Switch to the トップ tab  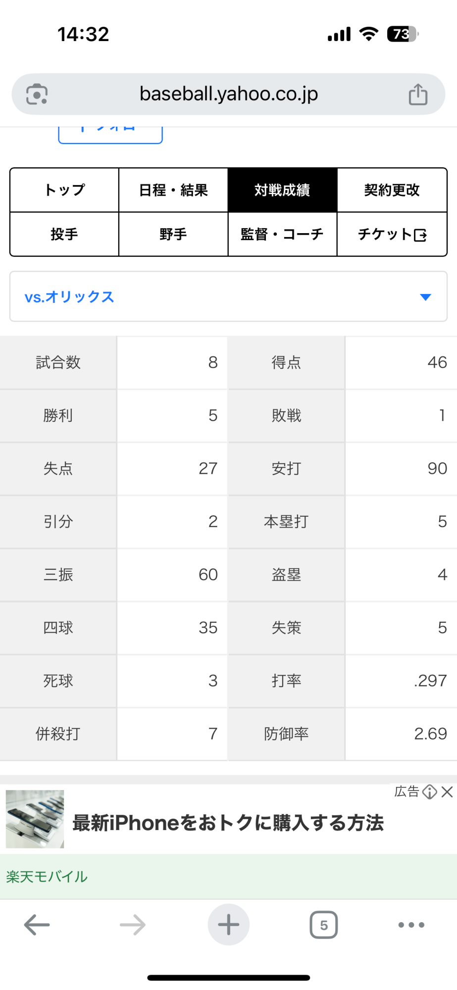pos(64,190)
